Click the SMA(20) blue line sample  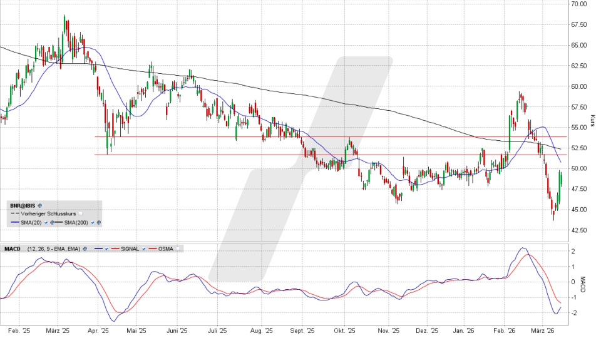(x=14, y=223)
